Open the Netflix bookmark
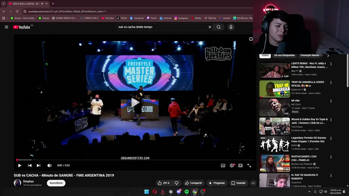The height and width of the screenshot is (196, 349). 196,18
